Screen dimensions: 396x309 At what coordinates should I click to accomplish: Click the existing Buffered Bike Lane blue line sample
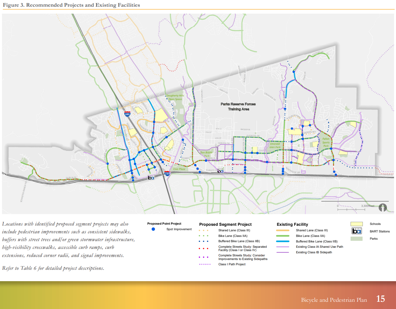point(283,241)
